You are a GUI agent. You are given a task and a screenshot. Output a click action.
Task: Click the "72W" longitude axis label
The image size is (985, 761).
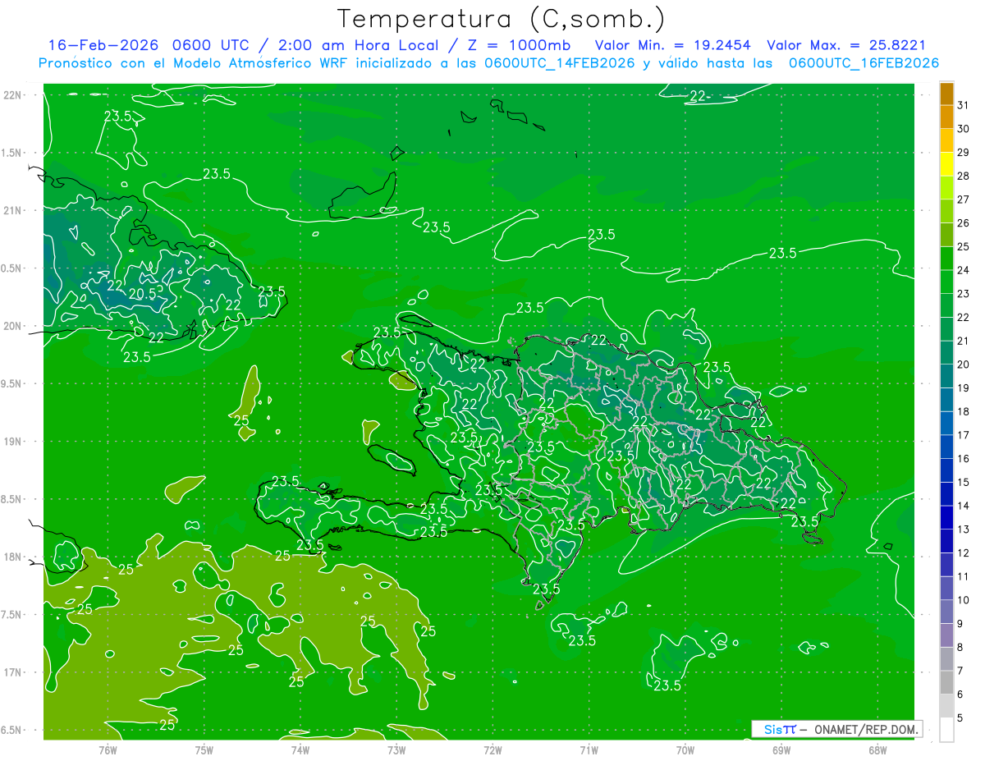[492, 750]
